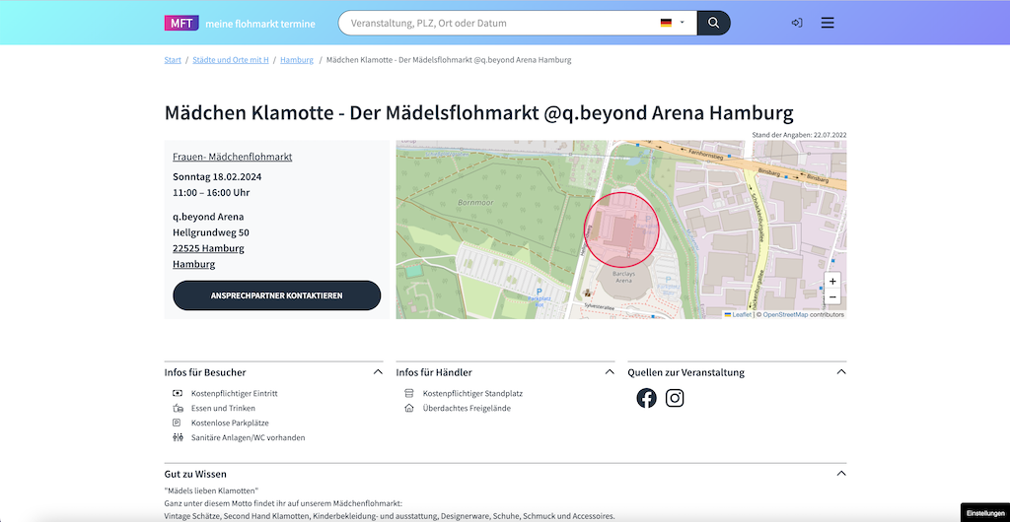Open the Facebook source icon
The image size is (1010, 522).
pyautogui.click(x=646, y=398)
